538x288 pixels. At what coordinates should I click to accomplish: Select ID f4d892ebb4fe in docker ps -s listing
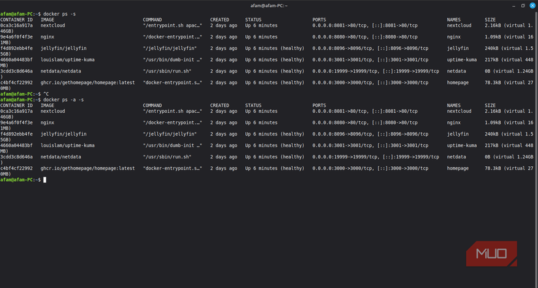coord(16,48)
